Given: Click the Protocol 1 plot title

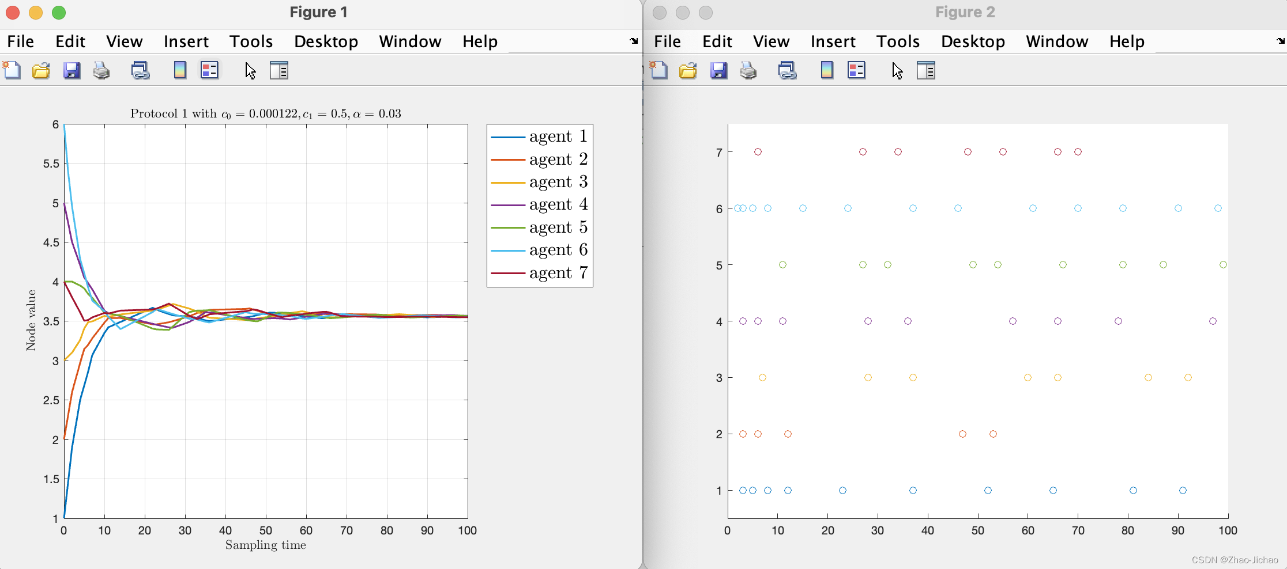Looking at the screenshot, I should [x=266, y=113].
